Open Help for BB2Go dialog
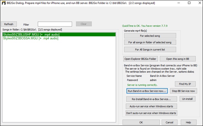The height and width of the screenshot is (126, 203). coord(188,122)
